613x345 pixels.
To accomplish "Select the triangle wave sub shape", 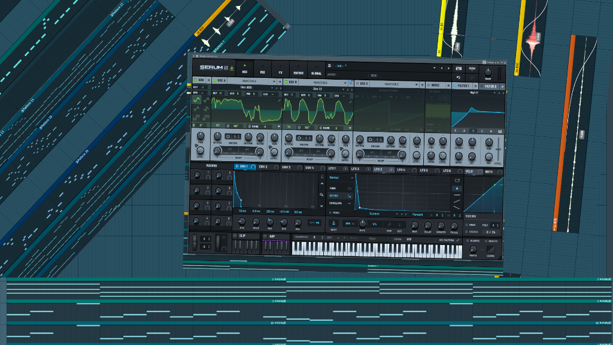I will (196, 109).
